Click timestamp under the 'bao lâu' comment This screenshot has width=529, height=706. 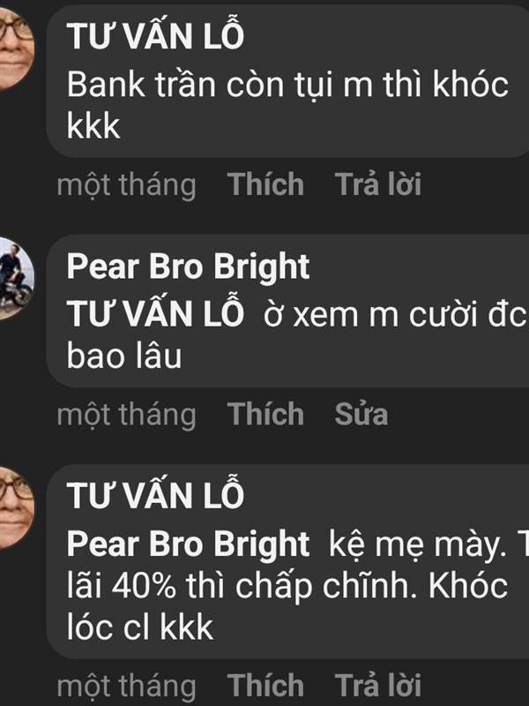point(126,415)
